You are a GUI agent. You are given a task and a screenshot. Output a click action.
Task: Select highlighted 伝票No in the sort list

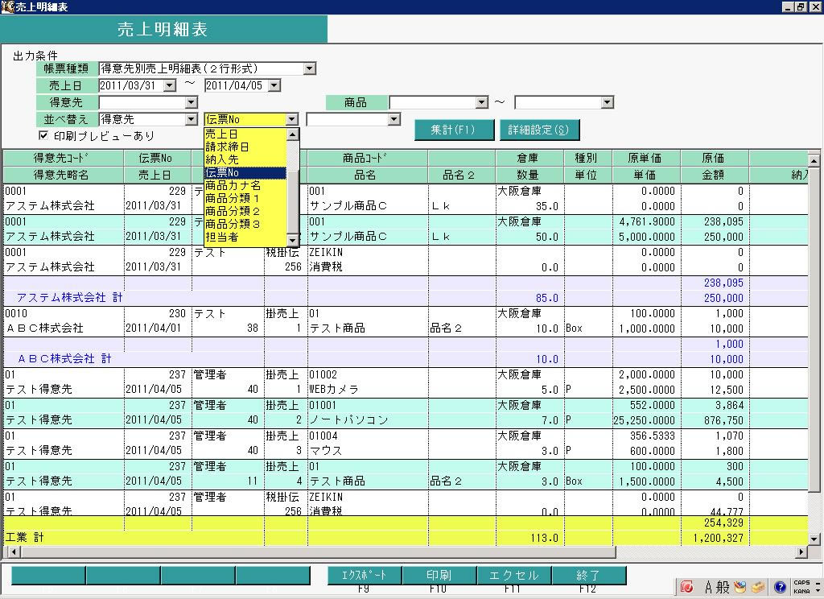(x=245, y=172)
